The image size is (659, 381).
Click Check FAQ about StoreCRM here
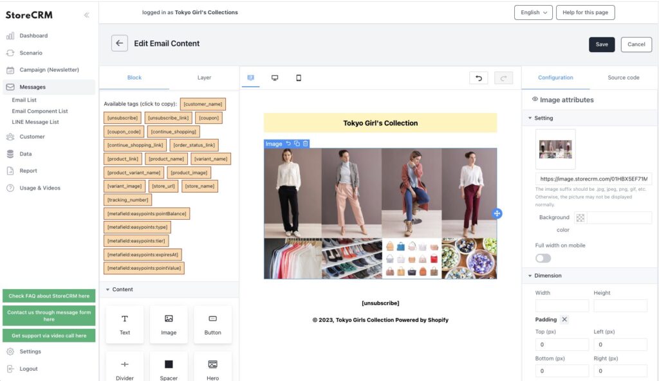[x=49, y=296]
